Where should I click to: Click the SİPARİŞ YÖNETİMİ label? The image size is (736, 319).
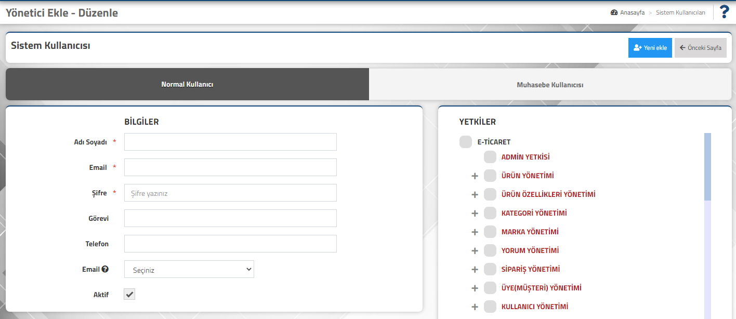coord(531,269)
